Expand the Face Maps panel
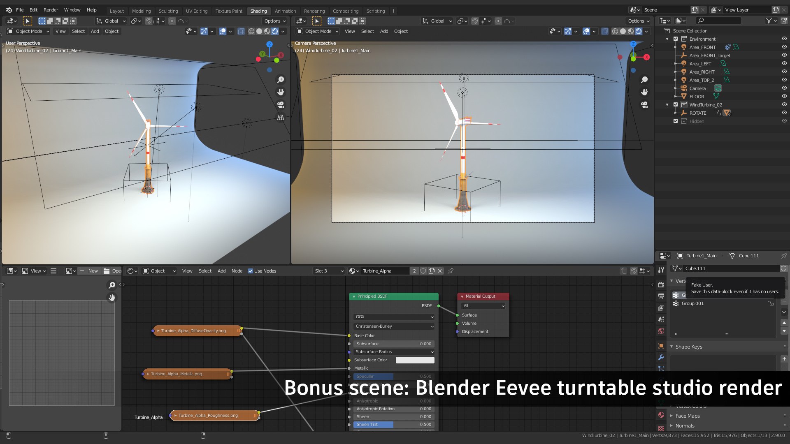This screenshot has height=444, width=790. 687,416
